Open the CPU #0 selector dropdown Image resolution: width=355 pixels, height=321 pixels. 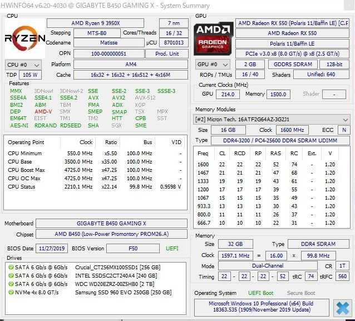[23, 65]
